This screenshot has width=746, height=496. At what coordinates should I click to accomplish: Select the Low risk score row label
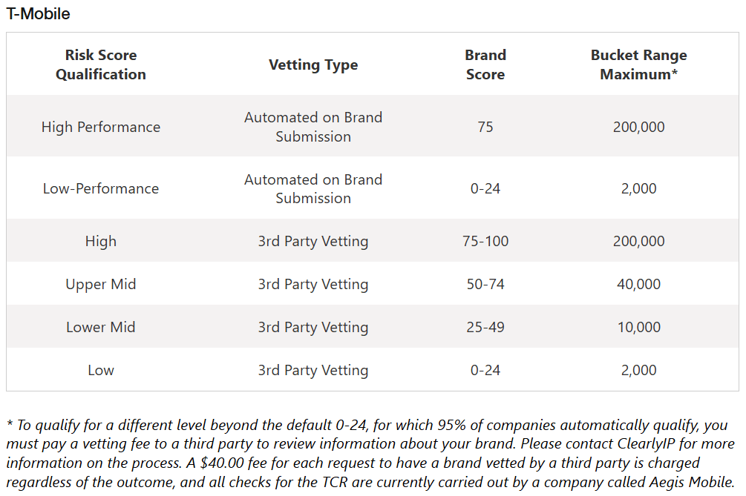pyautogui.click(x=101, y=370)
